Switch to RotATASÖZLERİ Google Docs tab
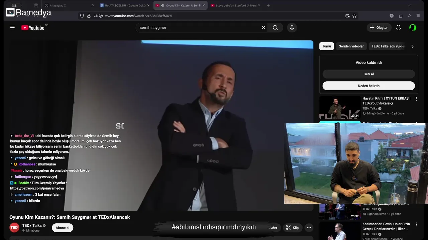The width and height of the screenshot is (428, 240). point(125,5)
